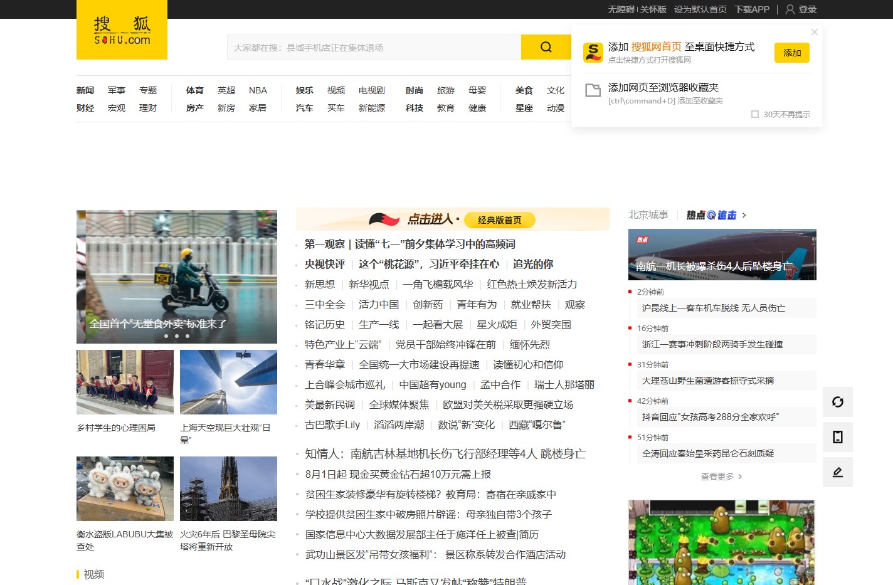This screenshot has width=893, height=585.
Task: Click 关怀版 link in top bar
Action: click(653, 9)
